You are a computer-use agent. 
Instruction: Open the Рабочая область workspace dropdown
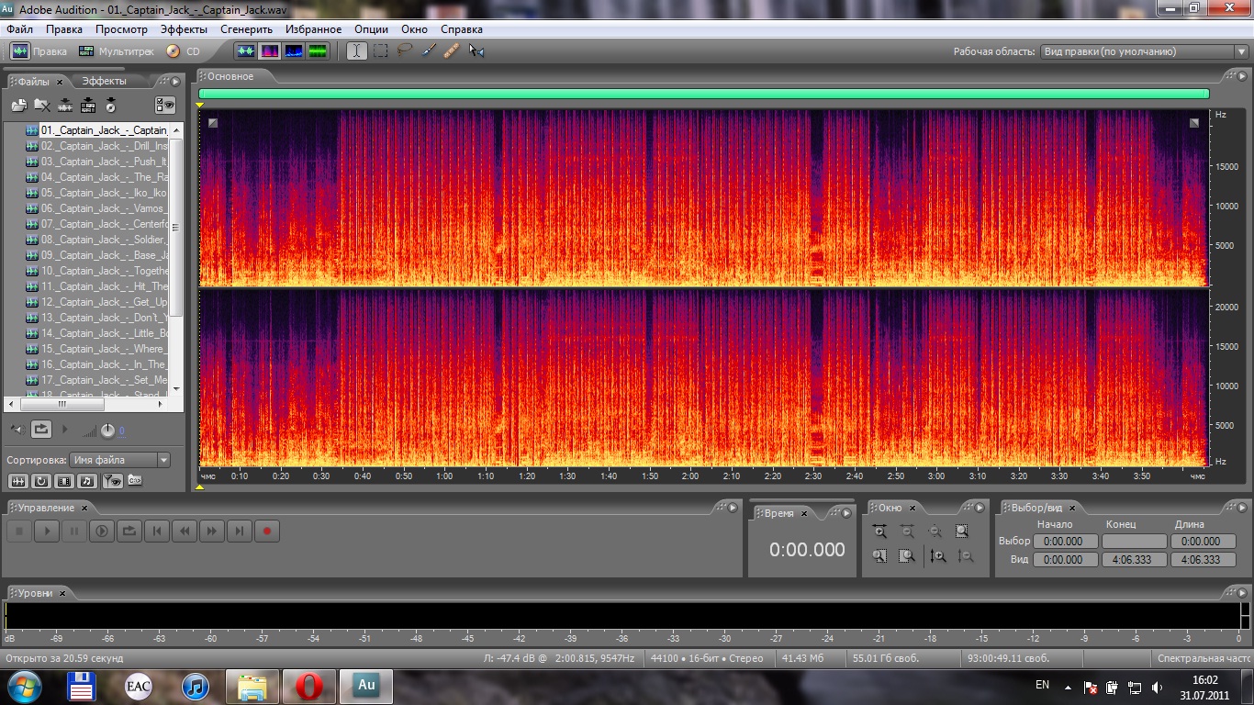click(1144, 51)
